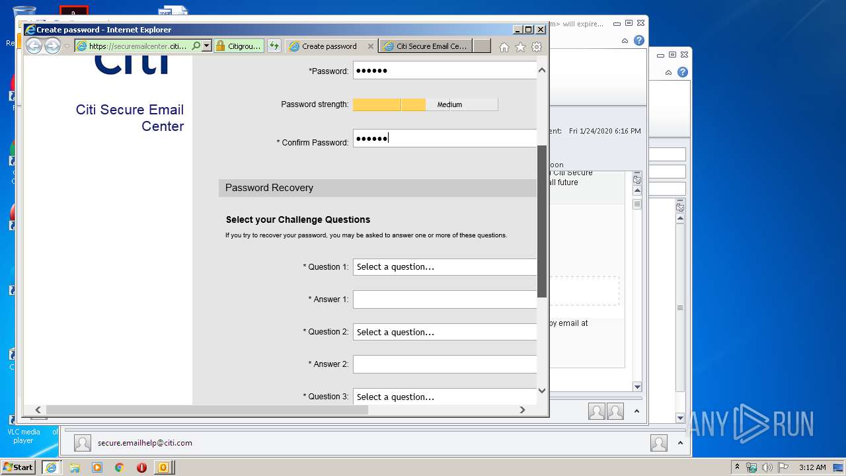Click the page's vertical scrollbar up arrow
This screenshot has height=476, width=846.
click(x=542, y=70)
